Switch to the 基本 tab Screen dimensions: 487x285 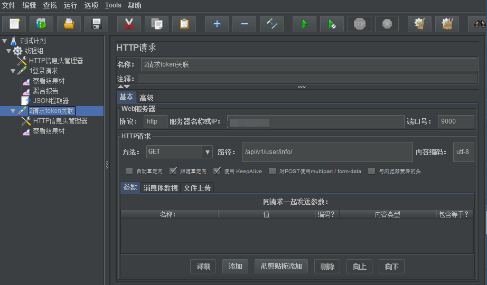pyautogui.click(x=126, y=97)
